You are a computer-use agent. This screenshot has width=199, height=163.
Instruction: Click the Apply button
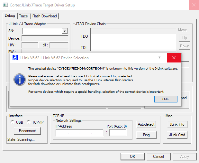pyautogui.click(x=185, y=157)
